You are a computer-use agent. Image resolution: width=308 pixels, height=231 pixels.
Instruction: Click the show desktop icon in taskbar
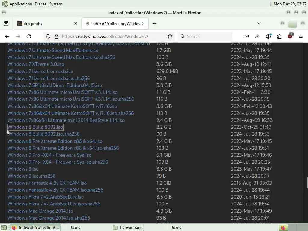coord(4,228)
